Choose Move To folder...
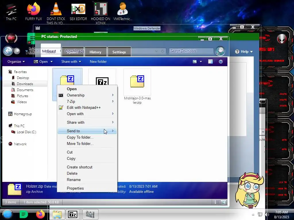The width and height of the screenshot is (294, 220). pos(87,144)
